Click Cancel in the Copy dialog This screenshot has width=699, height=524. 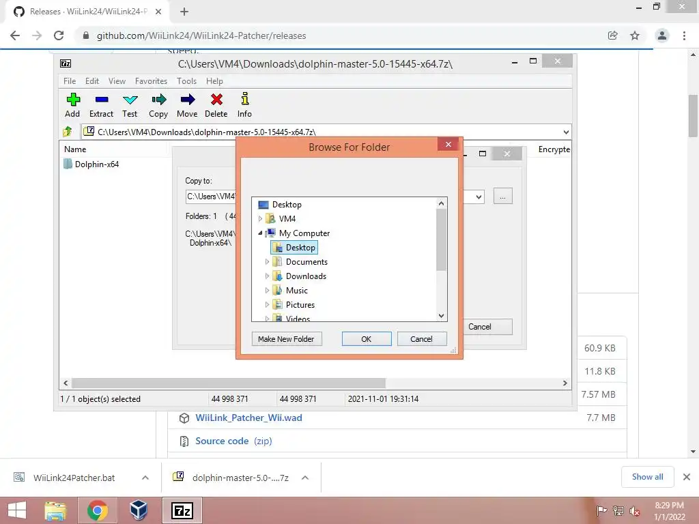point(487,327)
